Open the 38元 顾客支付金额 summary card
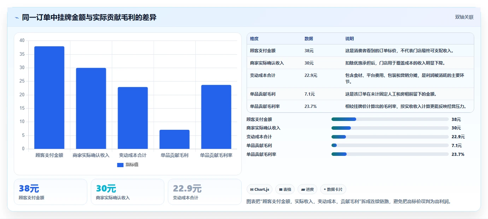Screen dimensions: 488x219 [50, 192]
